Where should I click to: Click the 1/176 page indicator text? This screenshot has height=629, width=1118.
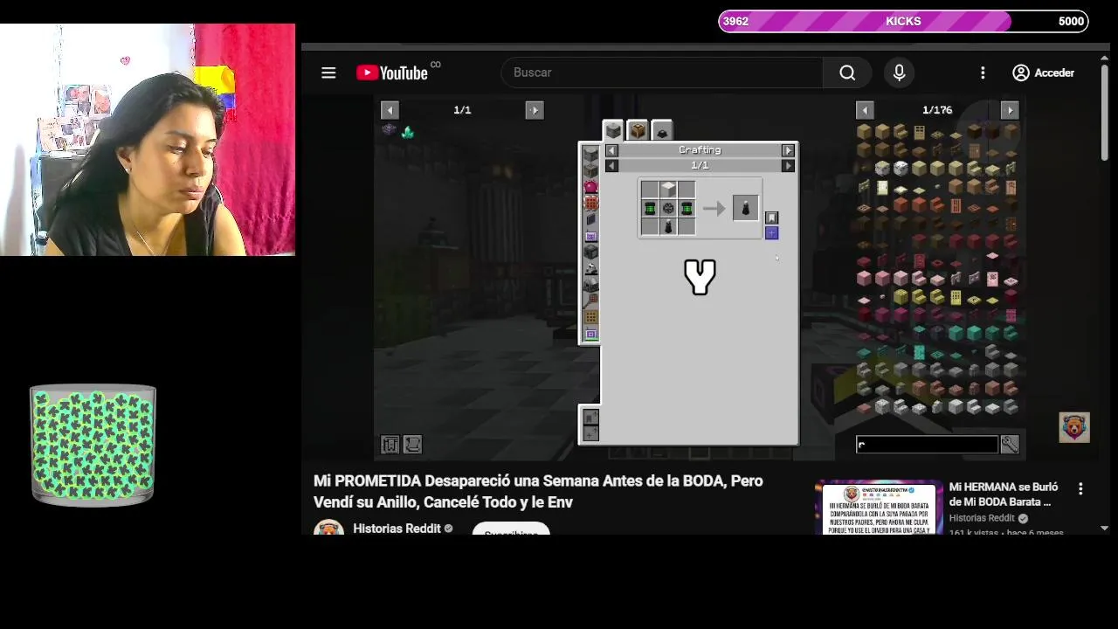(x=937, y=110)
